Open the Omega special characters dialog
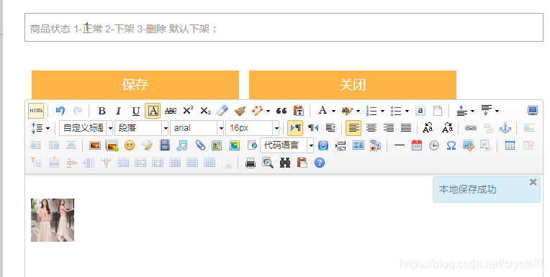 [x=451, y=145]
